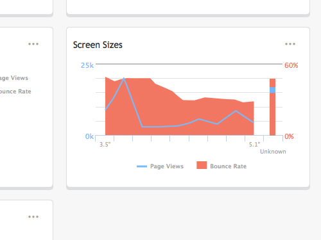Select the Unknown bar in Screen Sizes chart
Image resolution: width=321 pixels, height=240 pixels.
pos(272,107)
